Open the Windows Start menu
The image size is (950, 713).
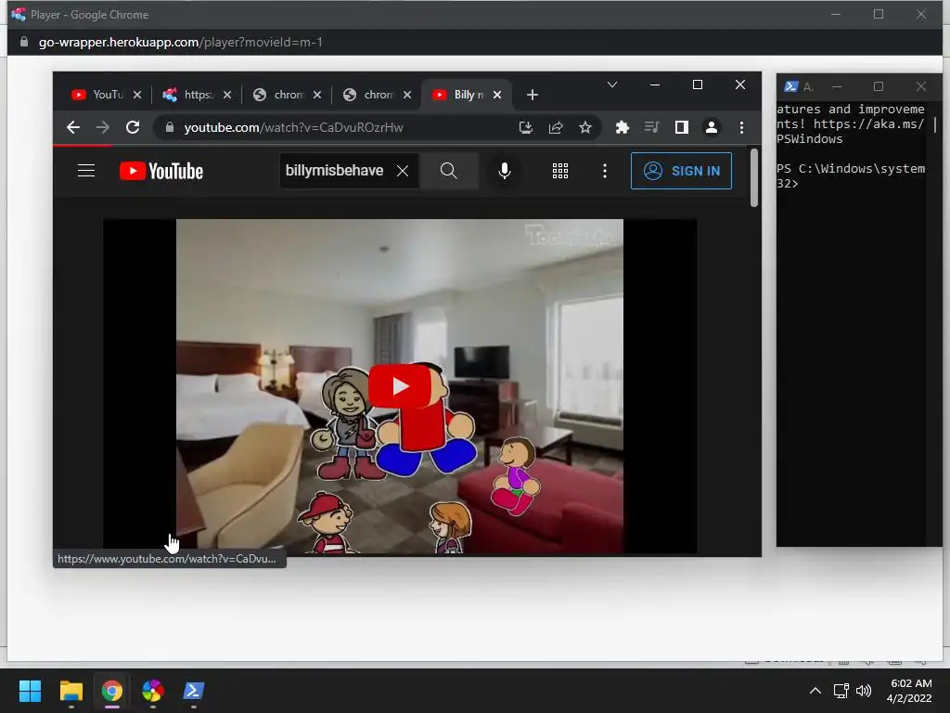point(30,691)
